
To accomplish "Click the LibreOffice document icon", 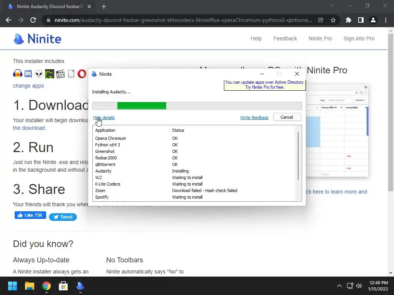I will click(71, 74).
